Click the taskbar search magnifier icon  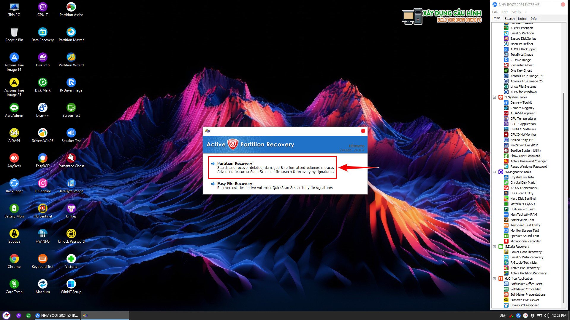(28, 316)
